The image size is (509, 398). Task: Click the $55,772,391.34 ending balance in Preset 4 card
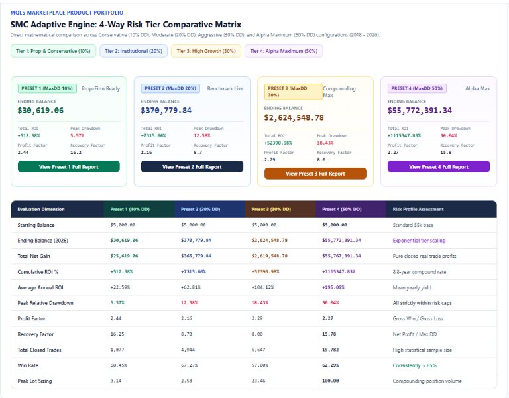click(x=420, y=111)
